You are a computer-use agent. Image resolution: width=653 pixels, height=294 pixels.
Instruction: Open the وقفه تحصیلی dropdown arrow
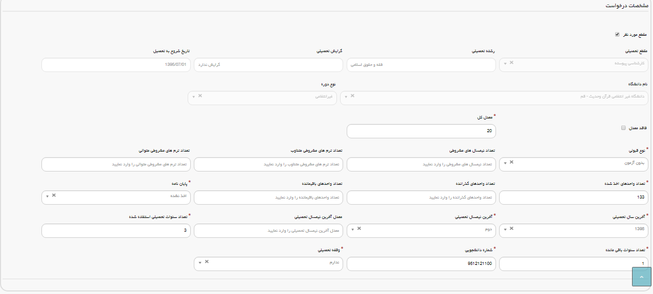click(200, 263)
